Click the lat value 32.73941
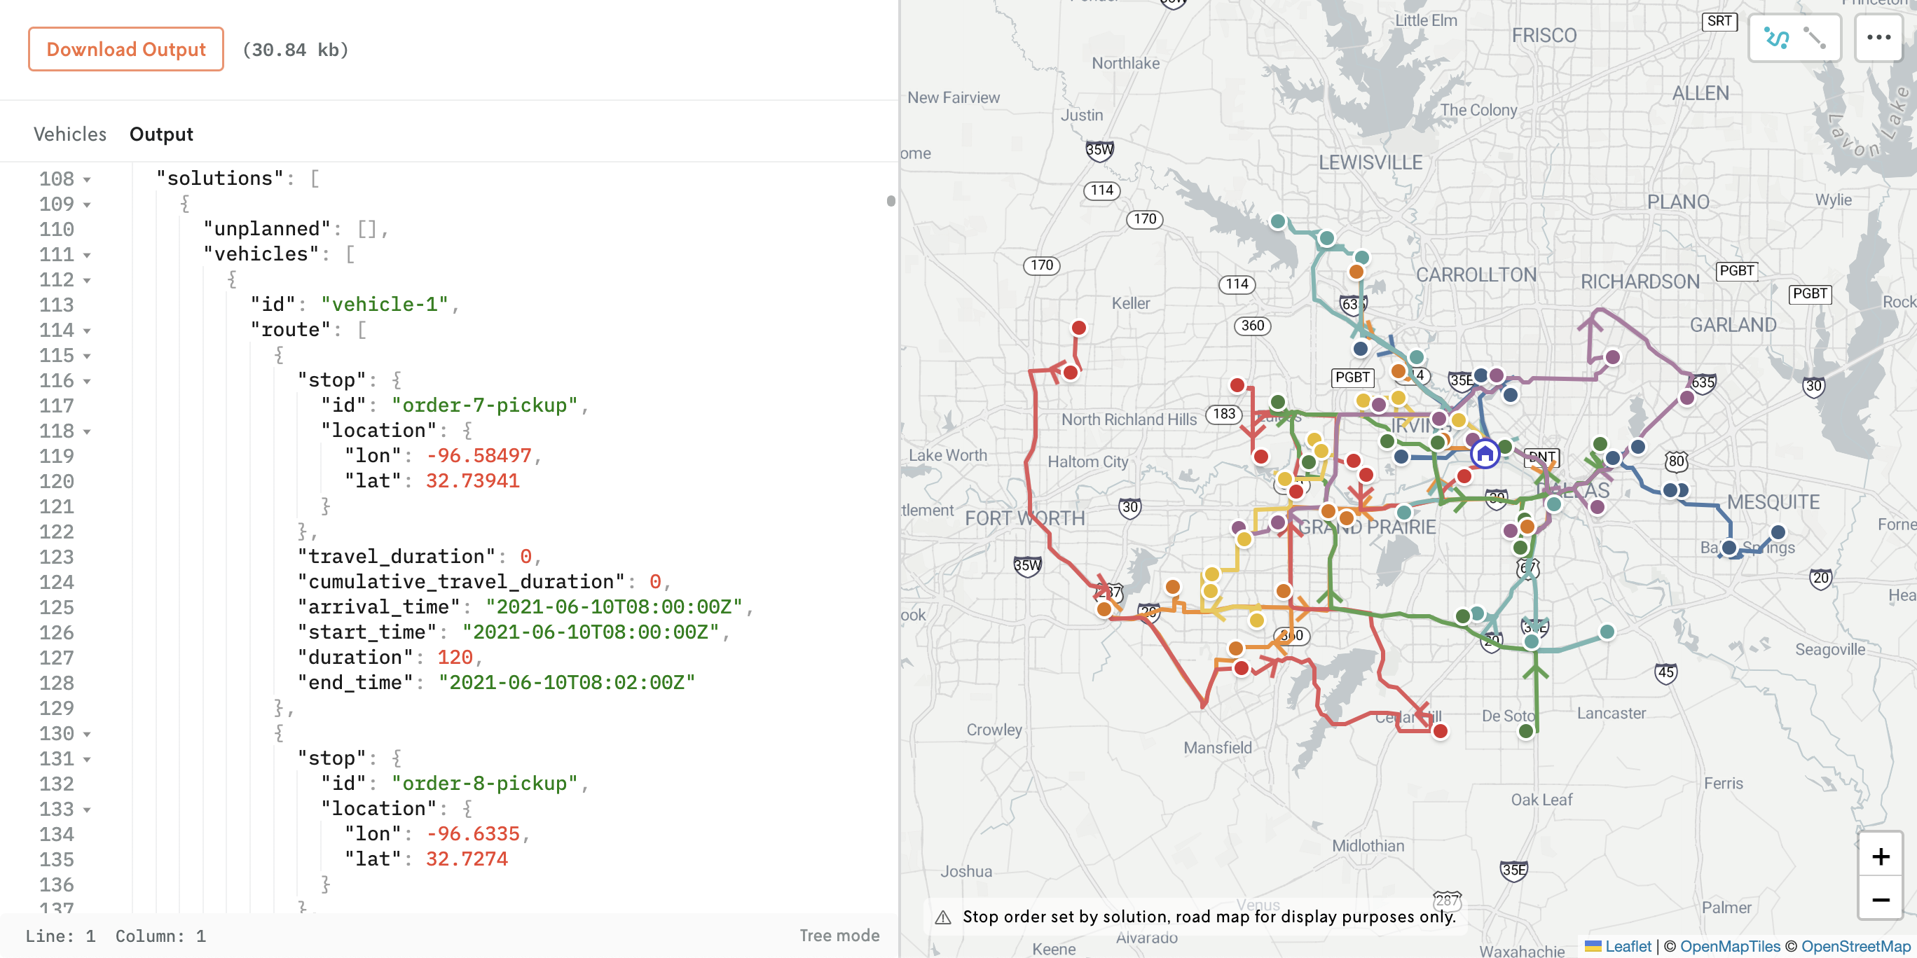Screen dimensions: 1917x958 (472, 481)
